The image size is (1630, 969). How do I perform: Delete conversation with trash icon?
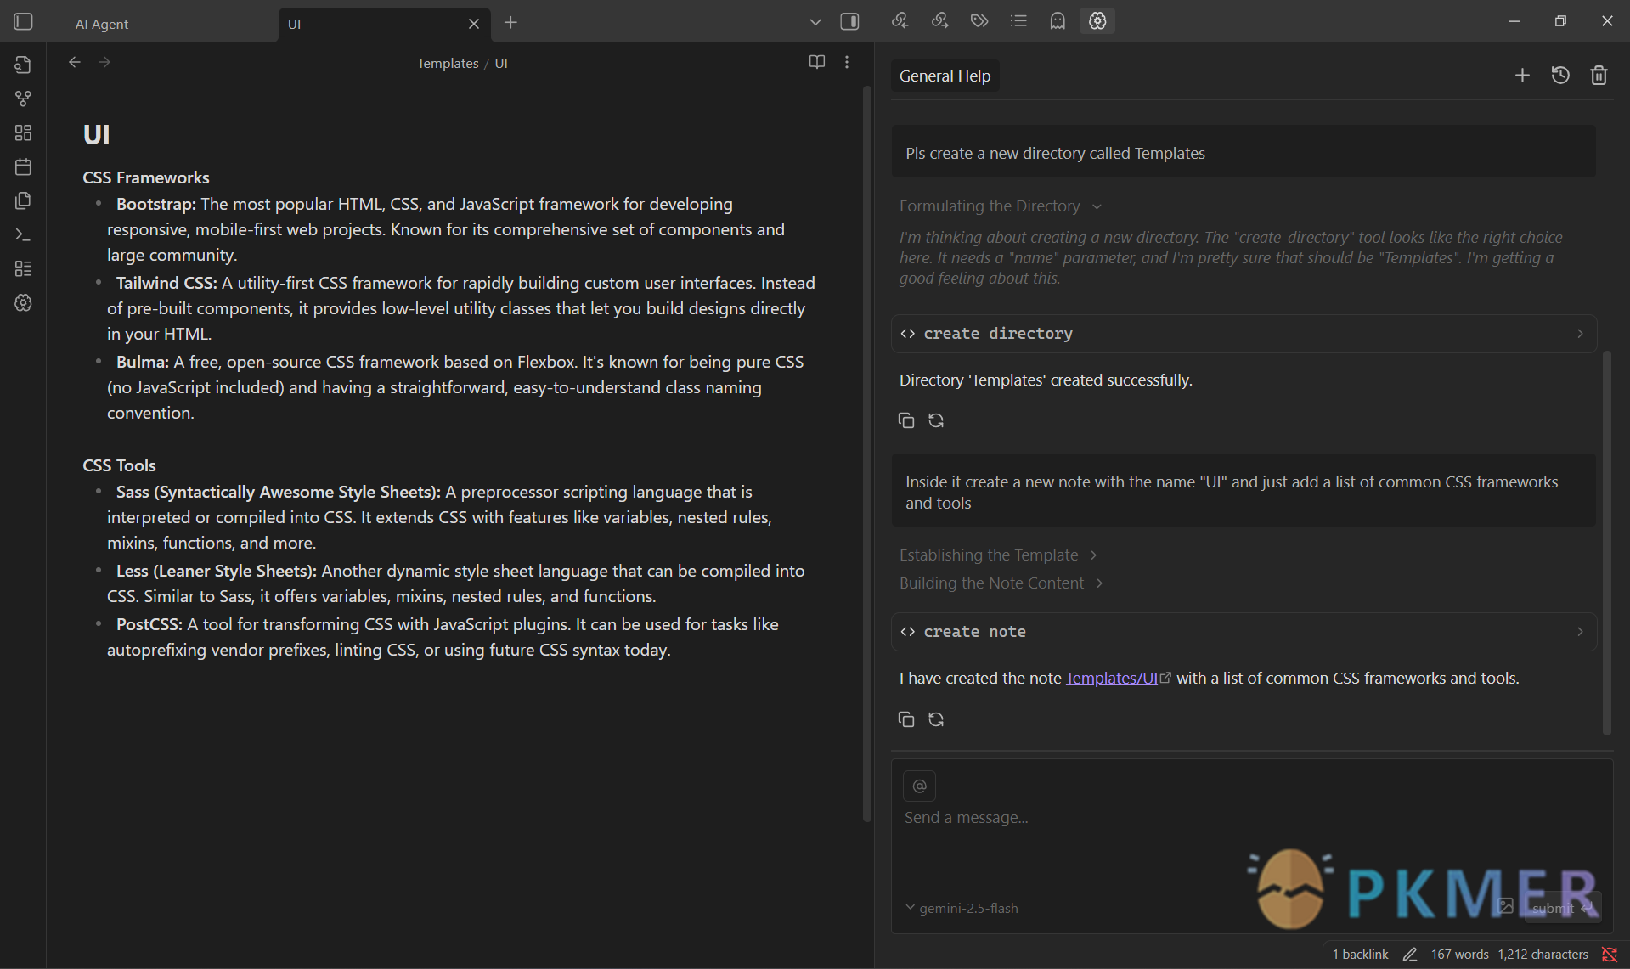1599,76
